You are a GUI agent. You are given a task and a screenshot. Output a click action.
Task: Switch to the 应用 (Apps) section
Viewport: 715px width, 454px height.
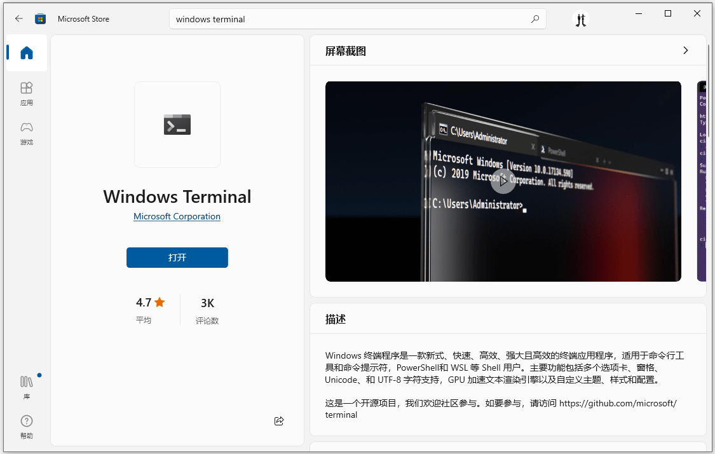point(27,93)
